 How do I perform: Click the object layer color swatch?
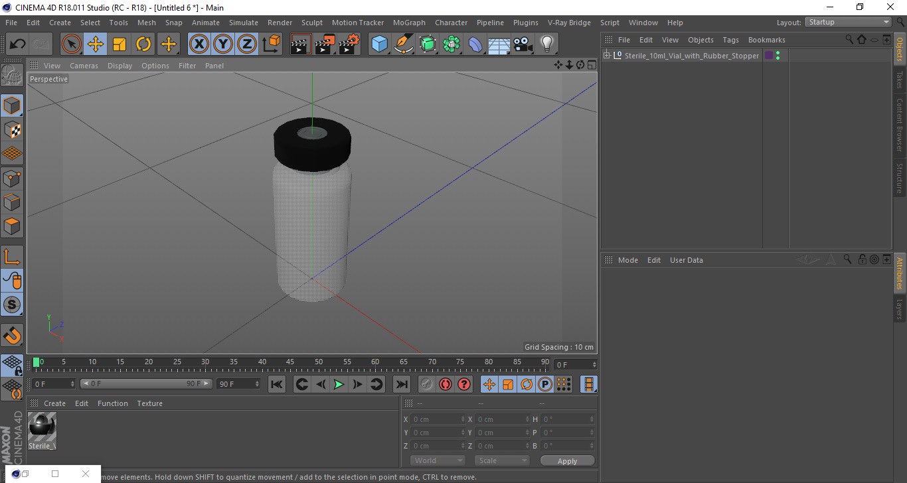point(769,56)
